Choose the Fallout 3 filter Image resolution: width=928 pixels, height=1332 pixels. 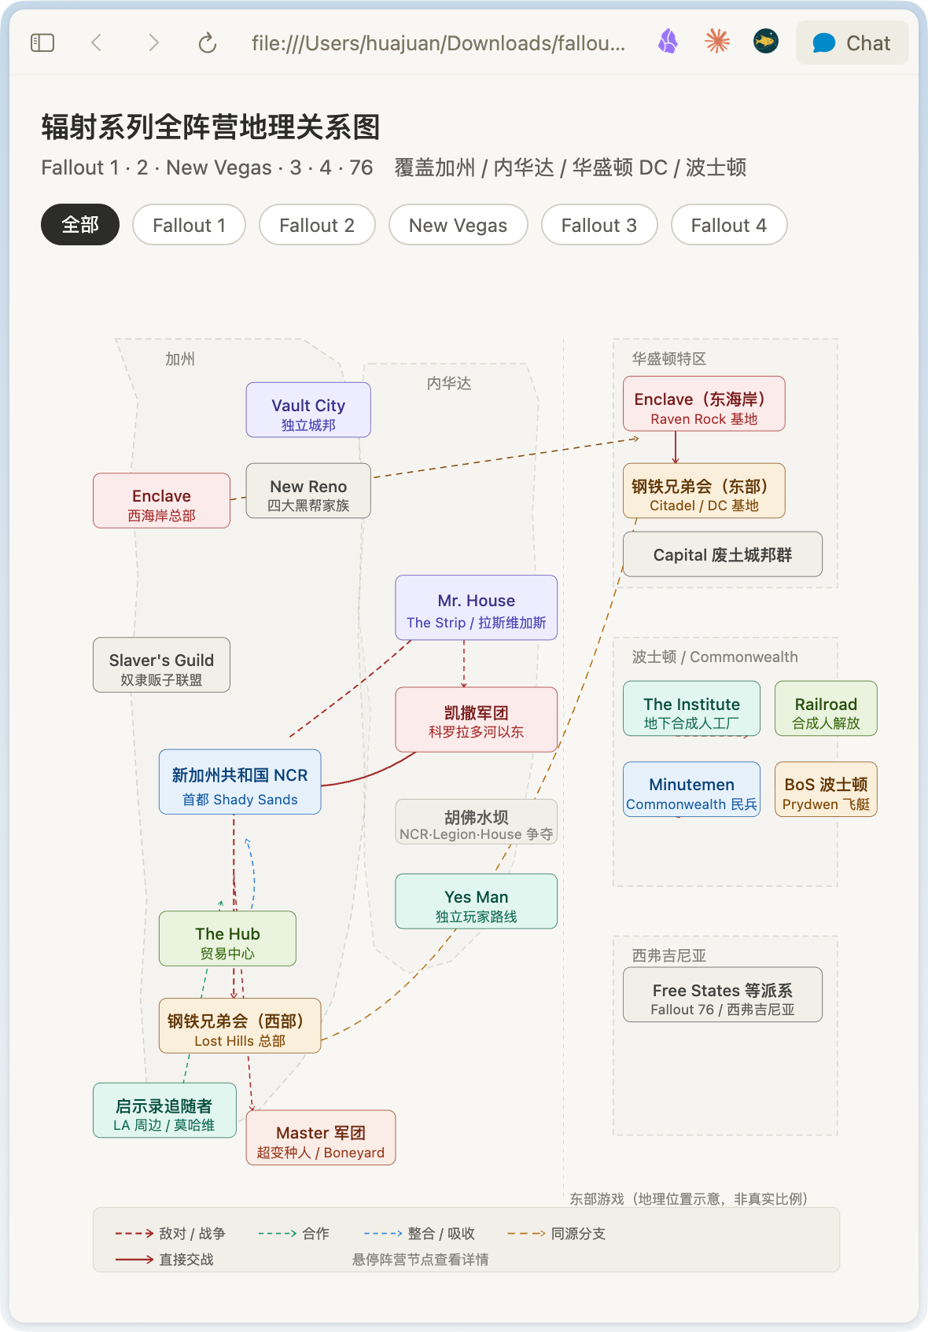coord(598,225)
